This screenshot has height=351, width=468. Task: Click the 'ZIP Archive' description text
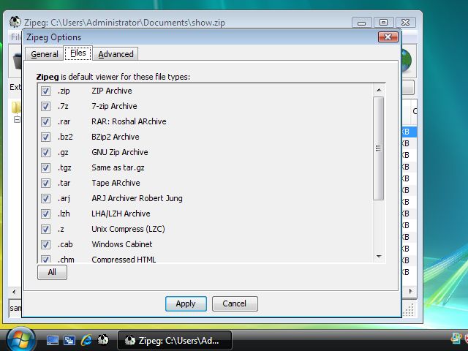[112, 91]
